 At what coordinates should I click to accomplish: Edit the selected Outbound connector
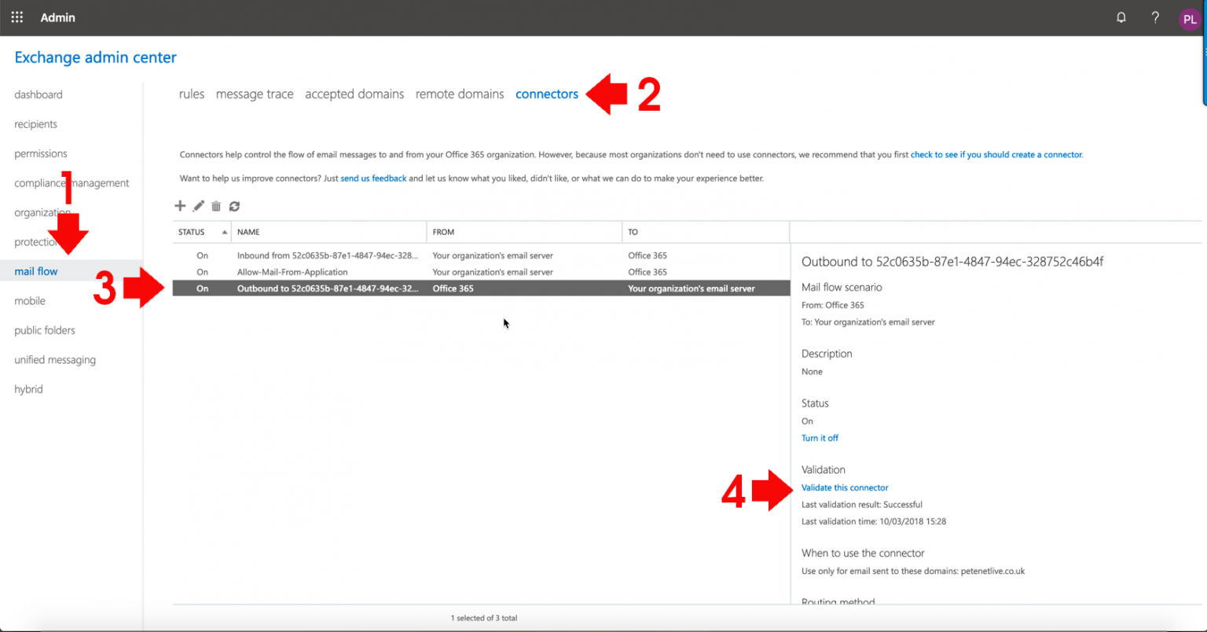[198, 206]
